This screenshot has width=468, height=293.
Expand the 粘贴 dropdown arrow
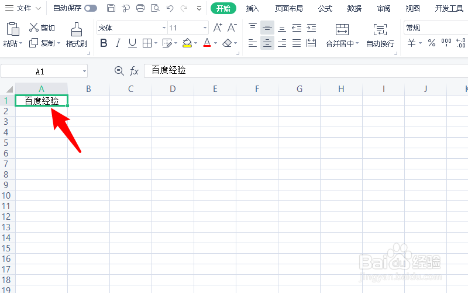tap(21, 43)
